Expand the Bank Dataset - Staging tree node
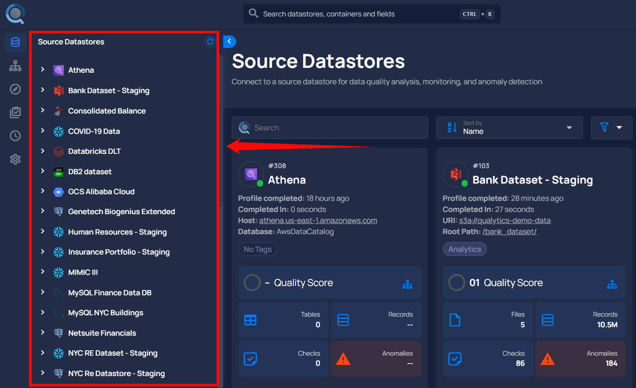The height and width of the screenshot is (388, 636). tap(43, 90)
